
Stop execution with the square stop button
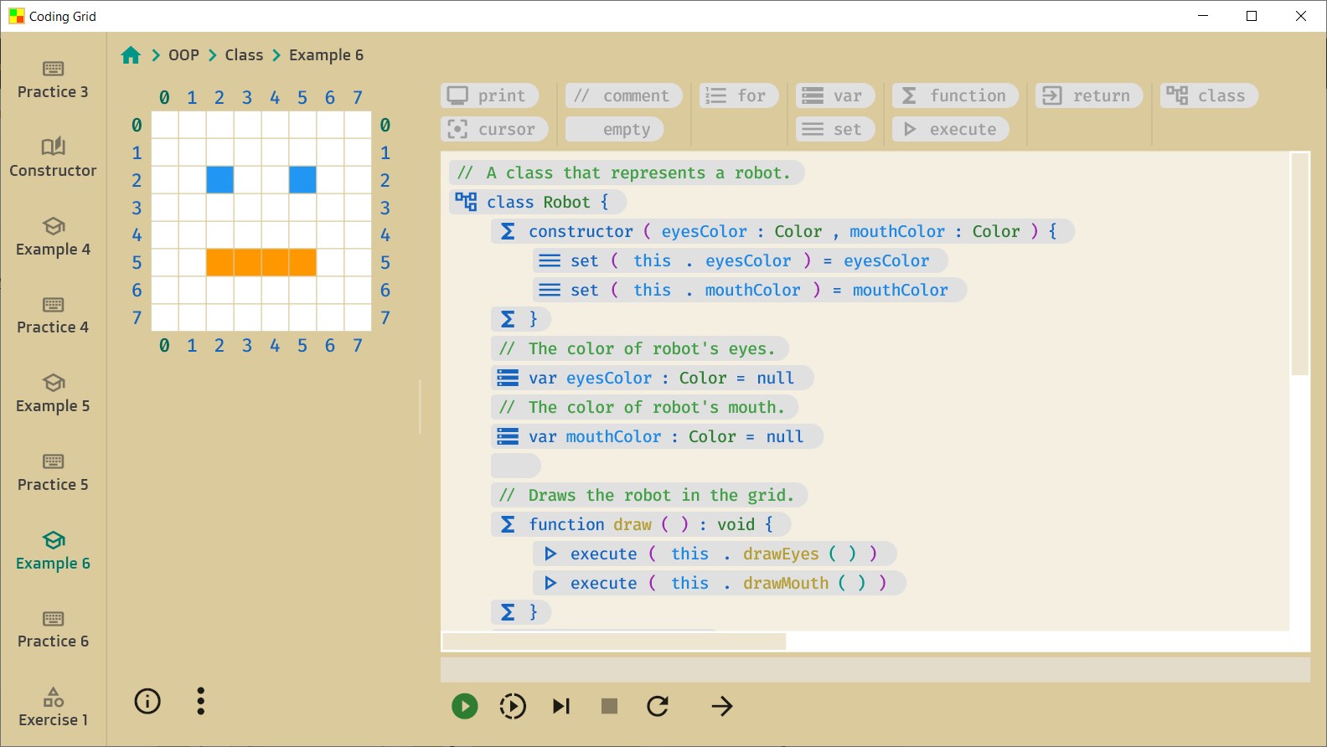(610, 707)
